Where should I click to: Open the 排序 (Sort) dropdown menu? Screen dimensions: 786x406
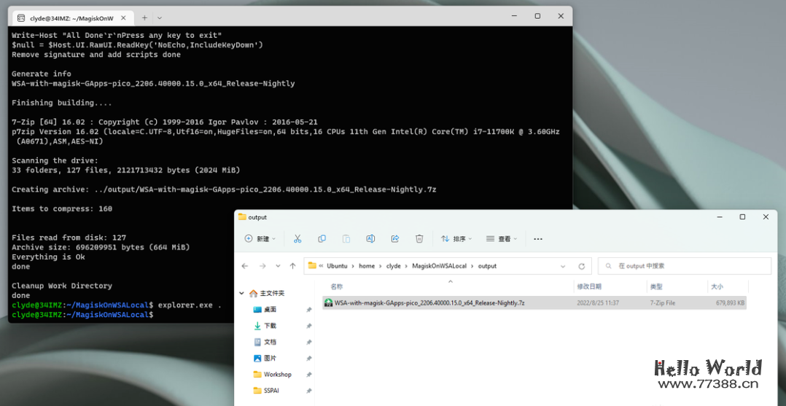tap(456, 238)
